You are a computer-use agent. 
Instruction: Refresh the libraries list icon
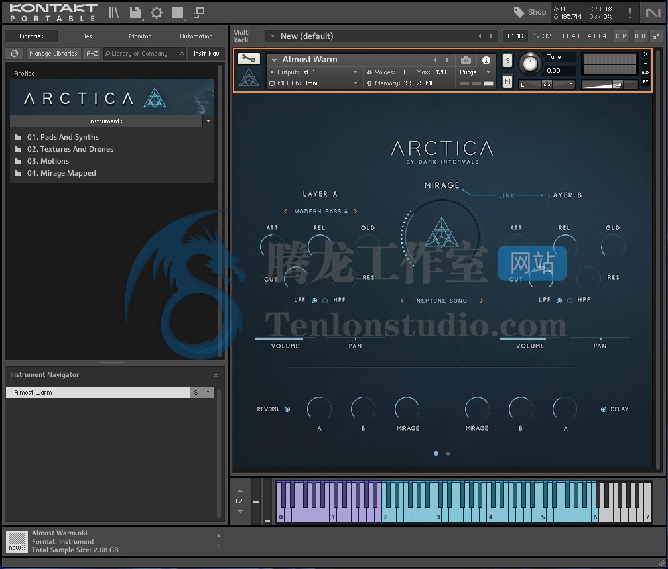pos(15,54)
